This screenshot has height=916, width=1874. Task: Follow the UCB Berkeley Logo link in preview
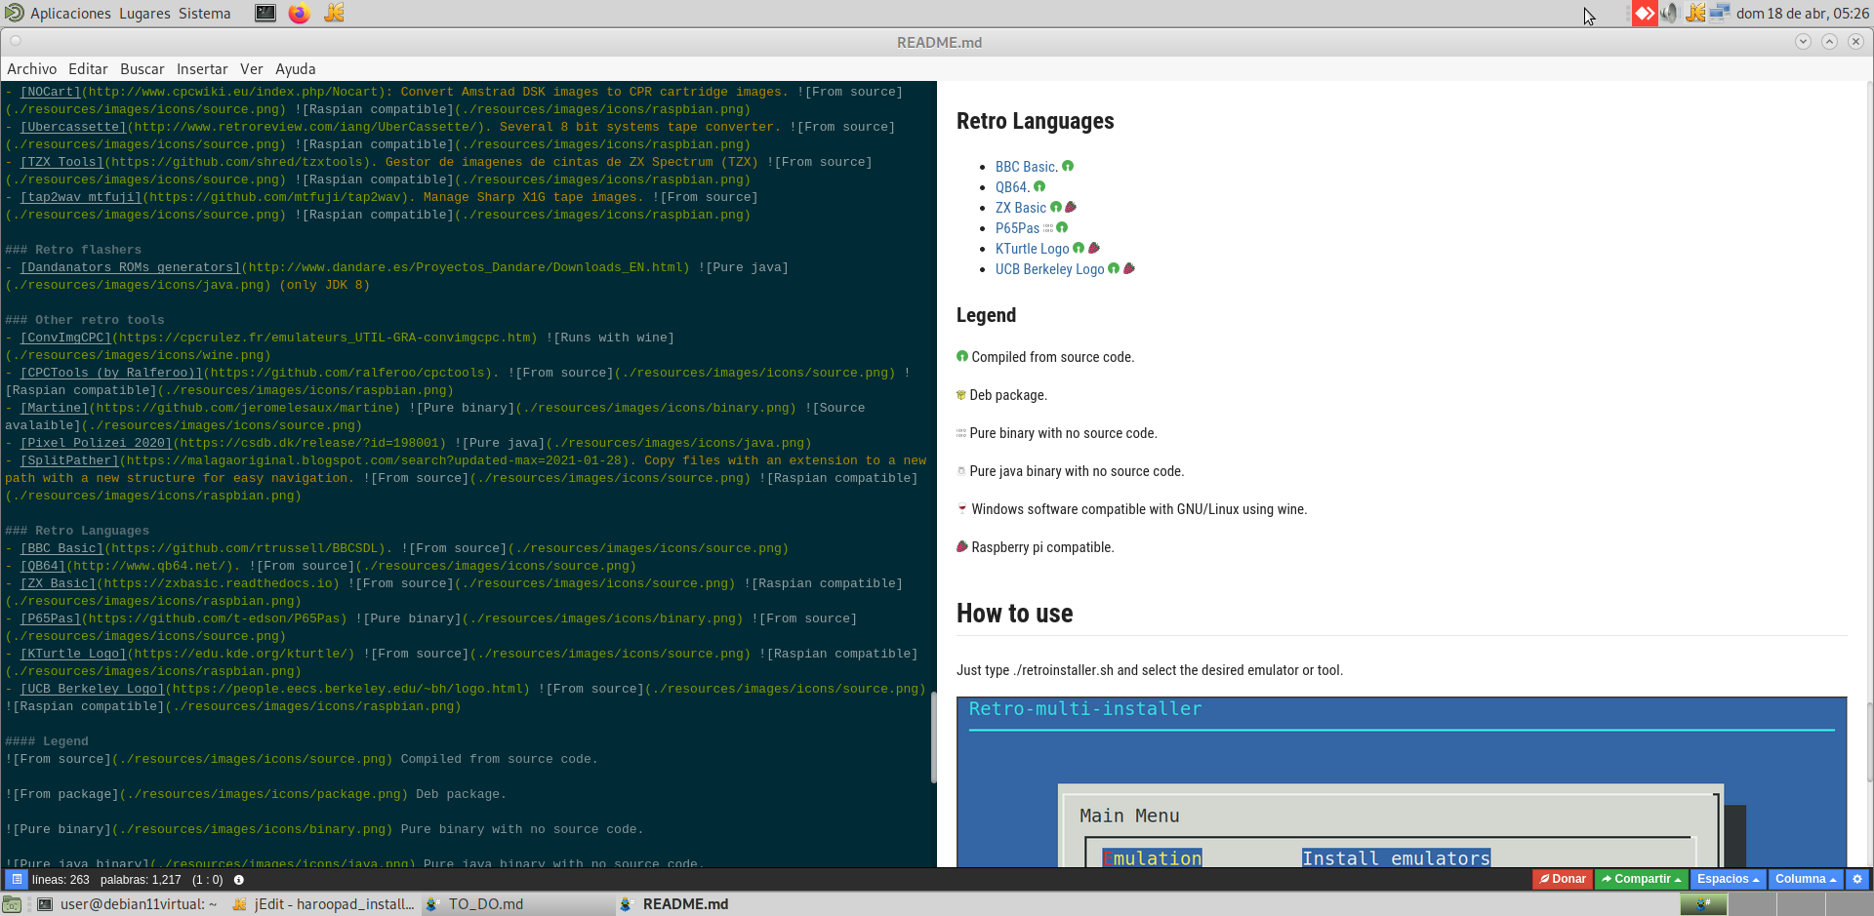[x=1050, y=269]
